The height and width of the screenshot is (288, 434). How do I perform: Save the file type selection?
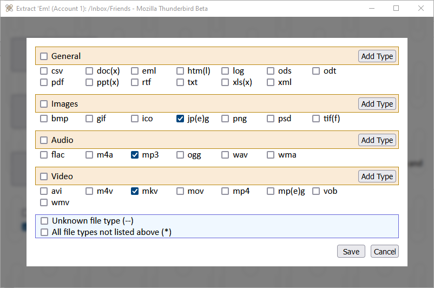coord(351,251)
